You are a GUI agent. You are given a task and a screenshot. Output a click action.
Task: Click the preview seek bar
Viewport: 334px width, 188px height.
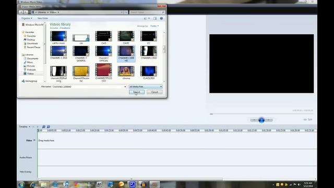(261, 114)
